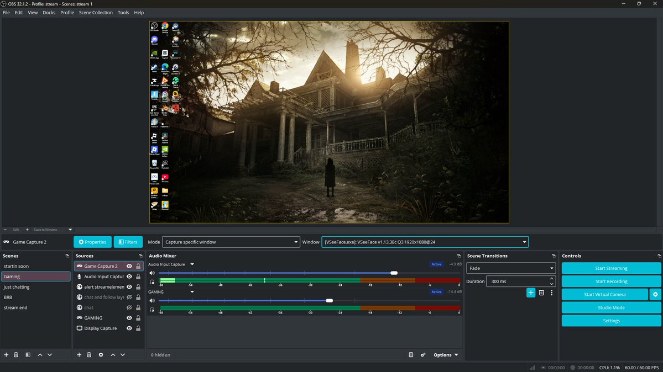663x372 pixels.
Task: Hide the GAMING source
Action: (x=129, y=318)
